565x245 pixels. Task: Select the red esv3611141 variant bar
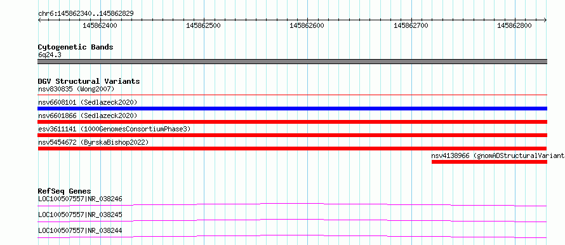[x=293, y=135]
